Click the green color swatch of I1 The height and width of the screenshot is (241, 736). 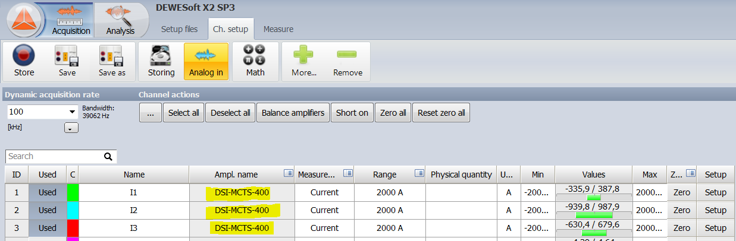[x=73, y=192]
